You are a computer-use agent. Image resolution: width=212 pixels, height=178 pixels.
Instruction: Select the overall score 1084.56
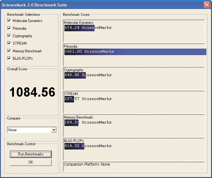click(32, 92)
